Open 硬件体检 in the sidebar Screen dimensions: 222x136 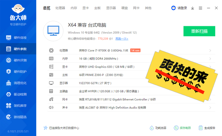pyautogui.click(x=18, y=38)
